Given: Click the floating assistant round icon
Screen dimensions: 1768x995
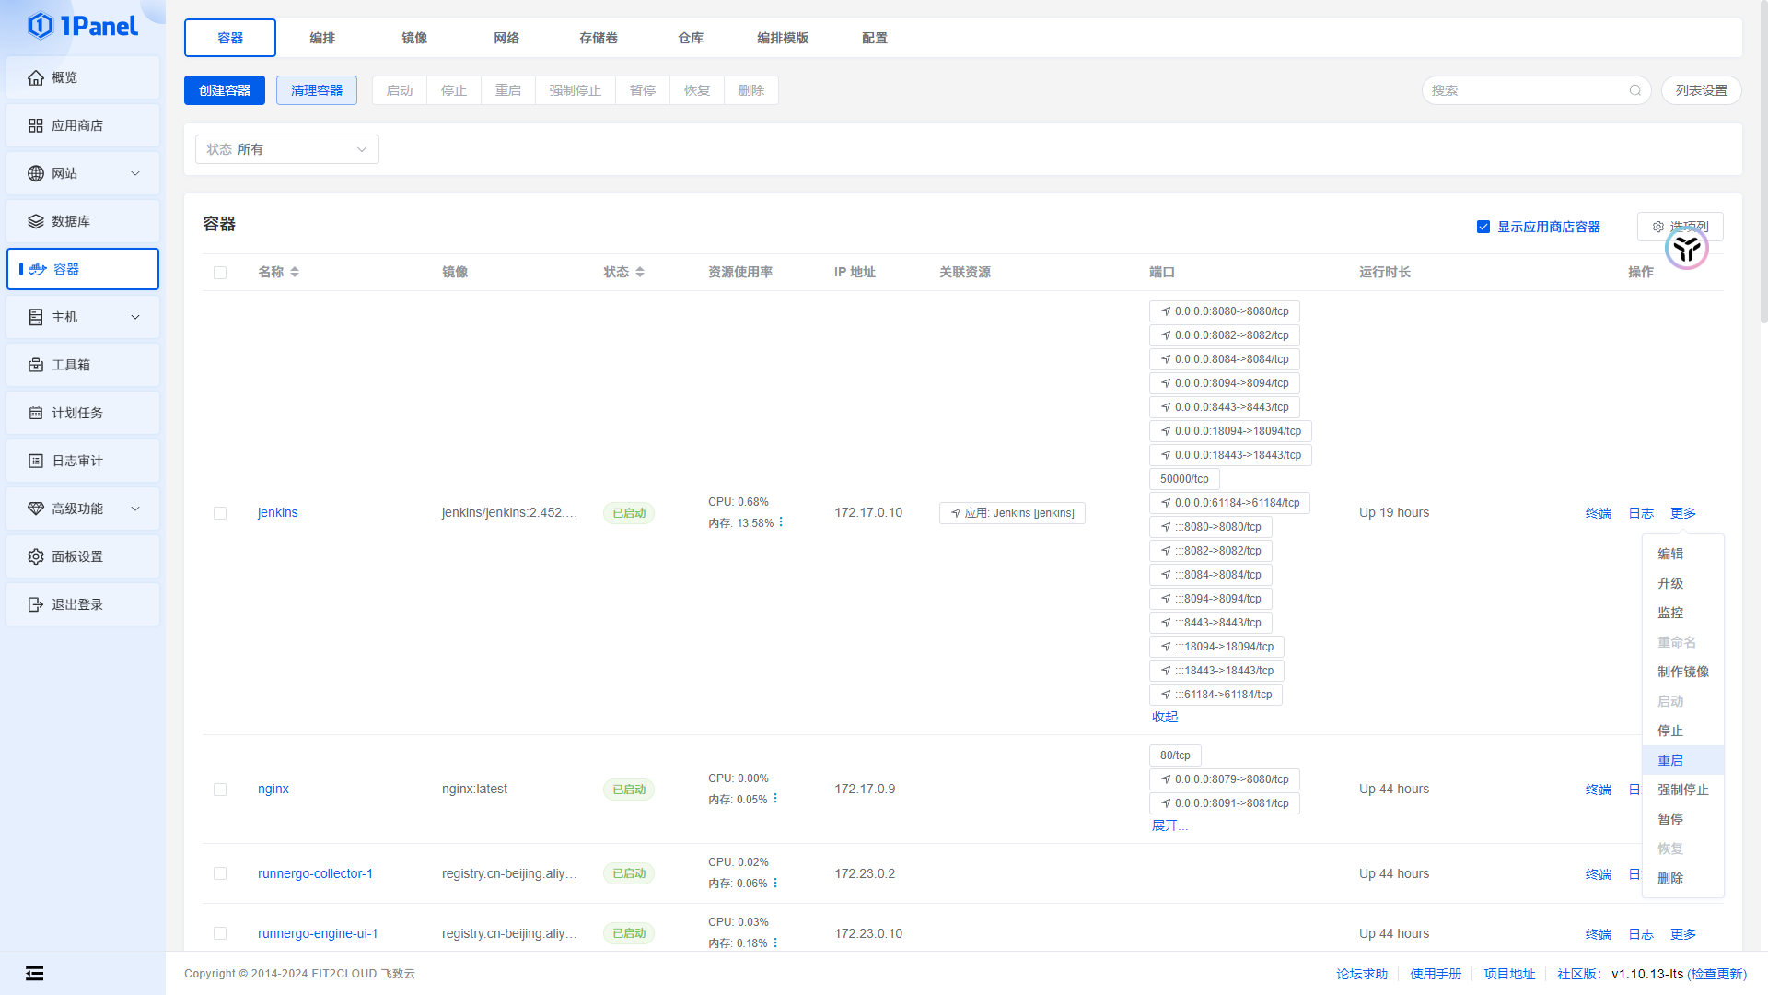Looking at the screenshot, I should click(x=1687, y=248).
